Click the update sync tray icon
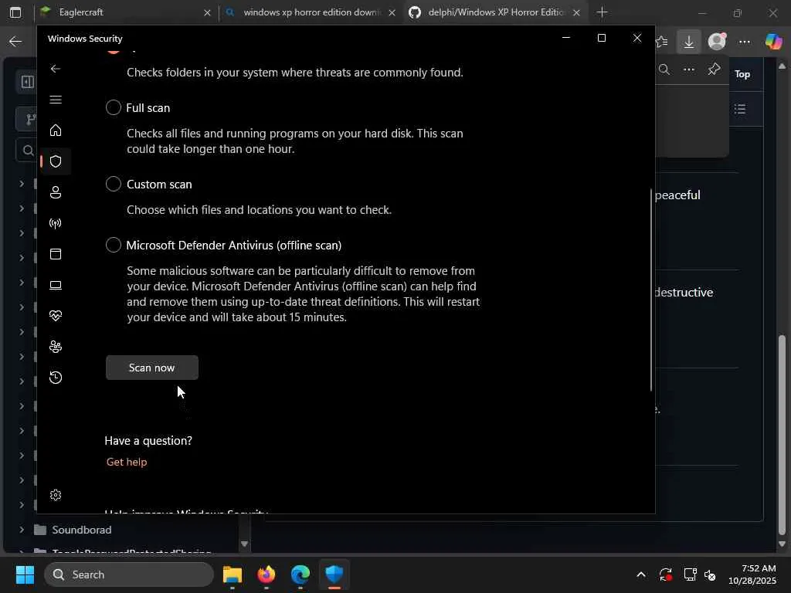The height and width of the screenshot is (593, 791). point(665,574)
